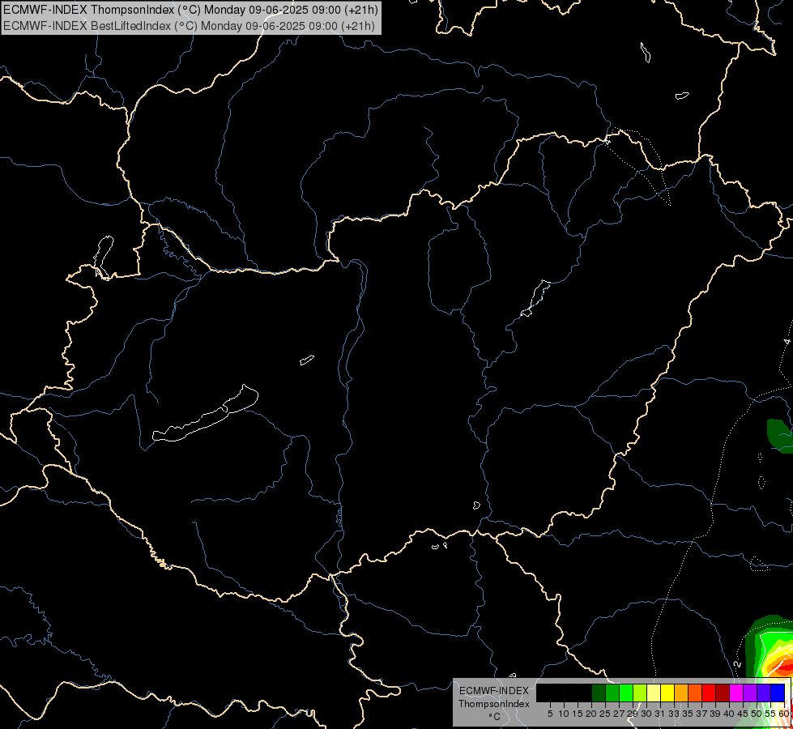
Task: Click the yellow-green 29-30 legend swatch
Action: [x=640, y=693]
